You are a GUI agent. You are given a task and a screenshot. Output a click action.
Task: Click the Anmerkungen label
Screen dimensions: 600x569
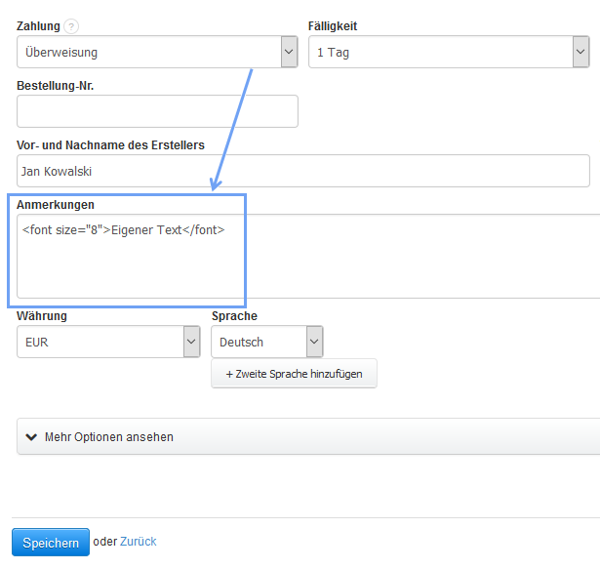pyautogui.click(x=56, y=205)
